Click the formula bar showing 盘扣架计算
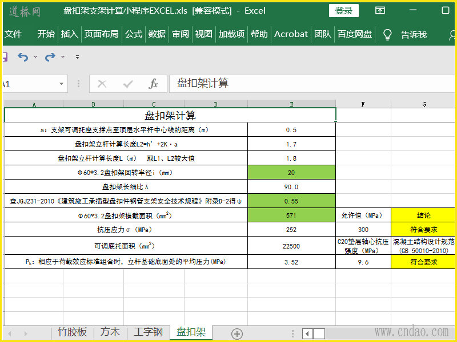457x342 pixels. pos(308,83)
